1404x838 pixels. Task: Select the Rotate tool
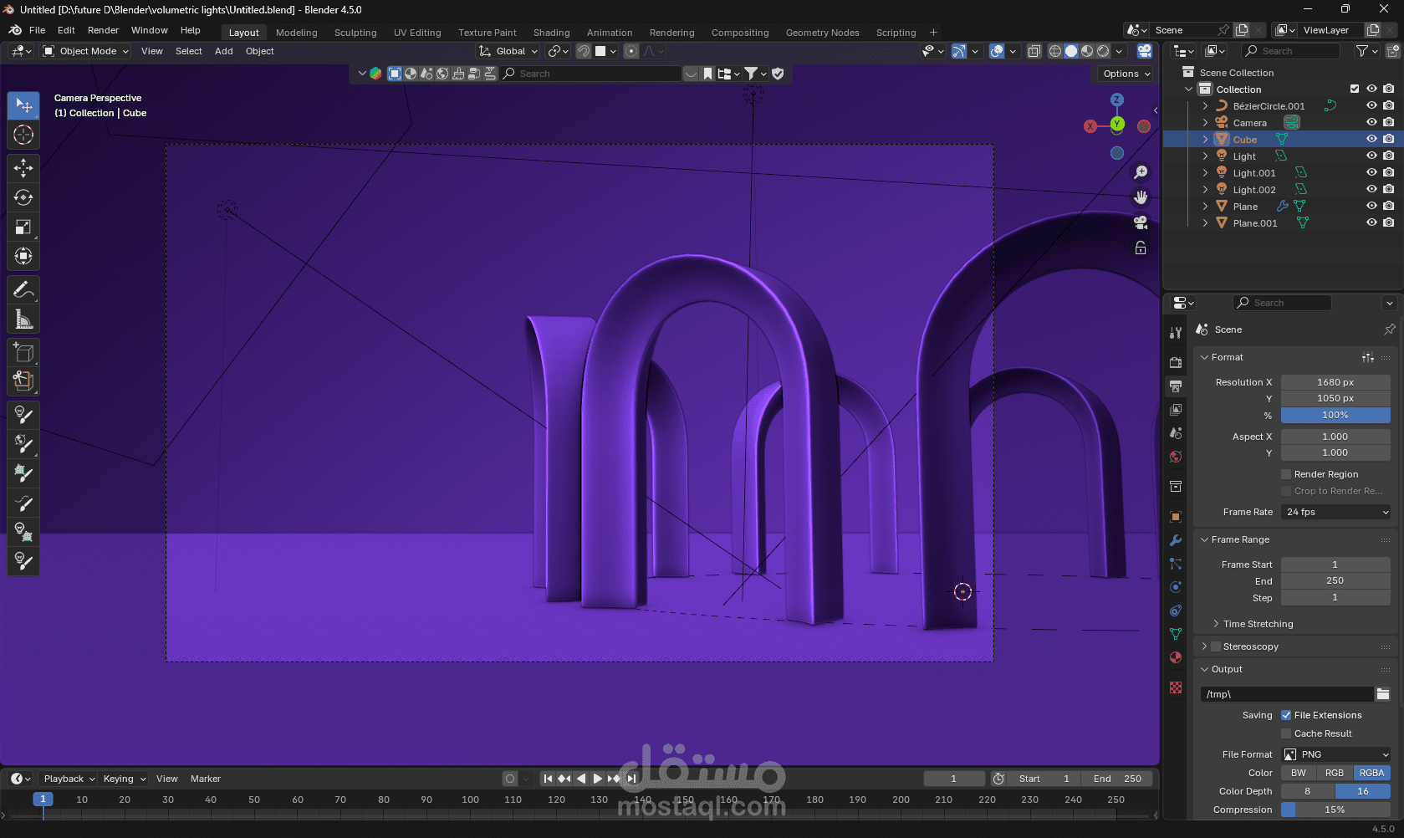click(x=23, y=197)
